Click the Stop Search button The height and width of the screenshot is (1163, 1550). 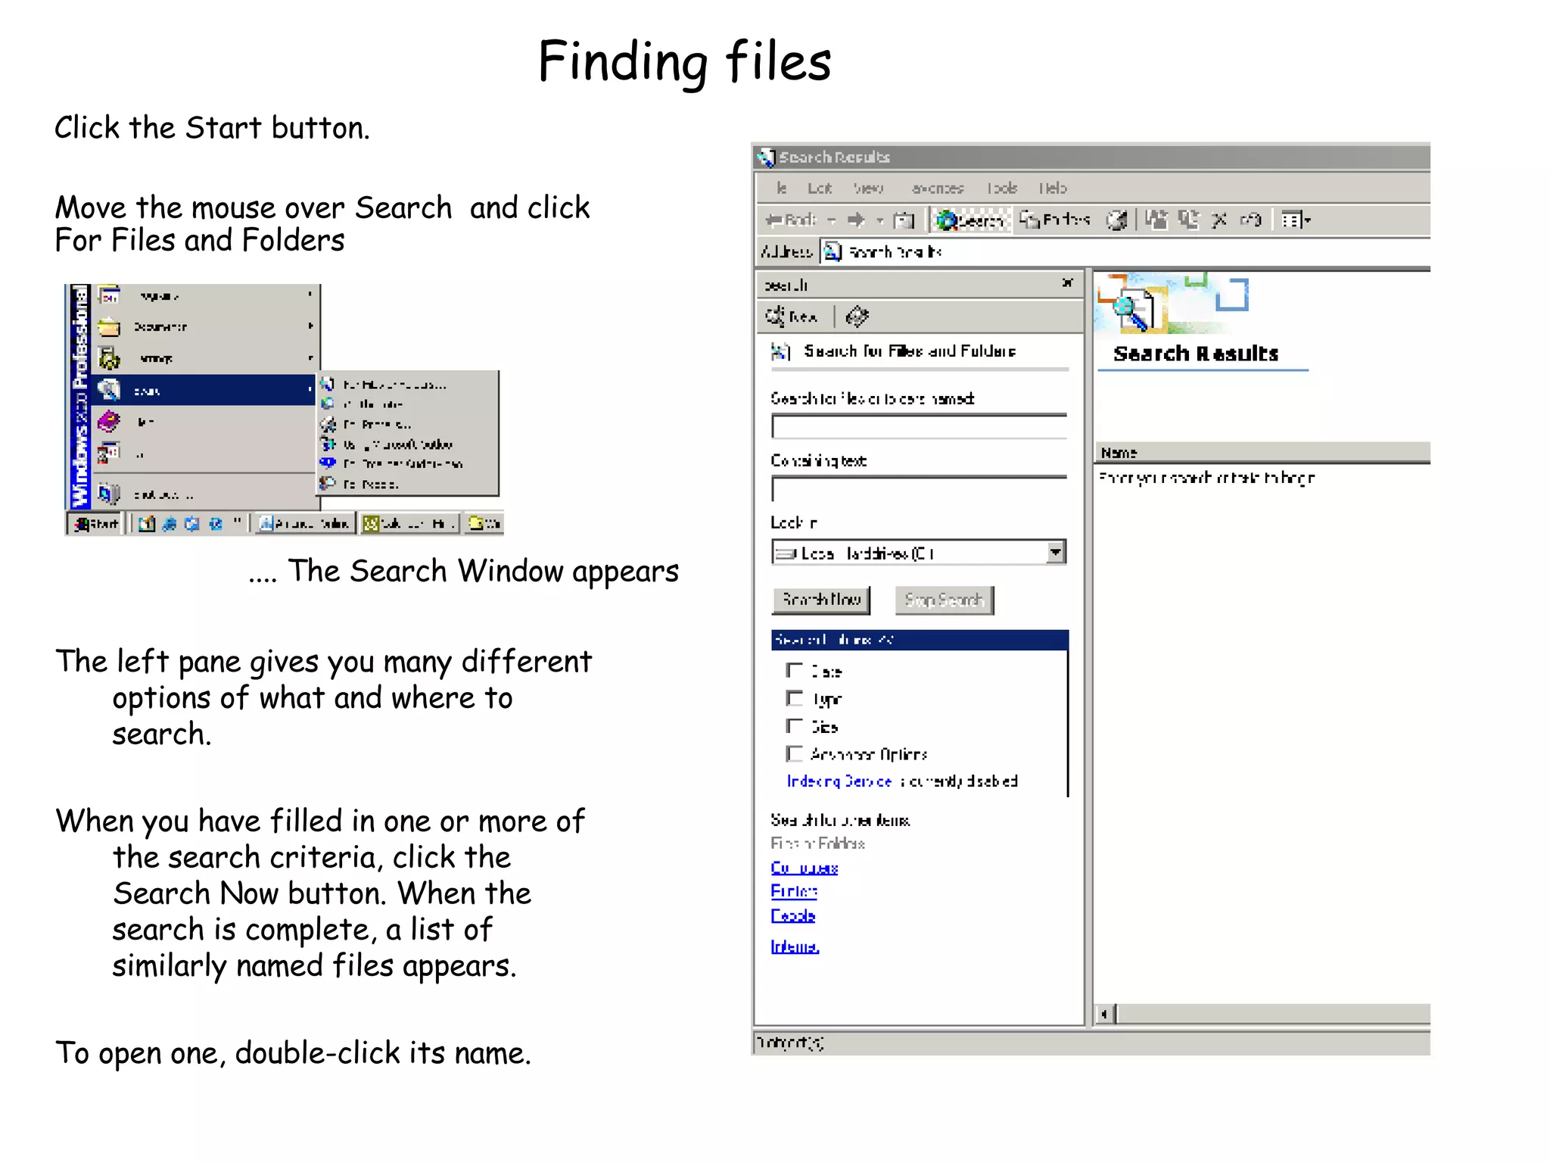(944, 600)
